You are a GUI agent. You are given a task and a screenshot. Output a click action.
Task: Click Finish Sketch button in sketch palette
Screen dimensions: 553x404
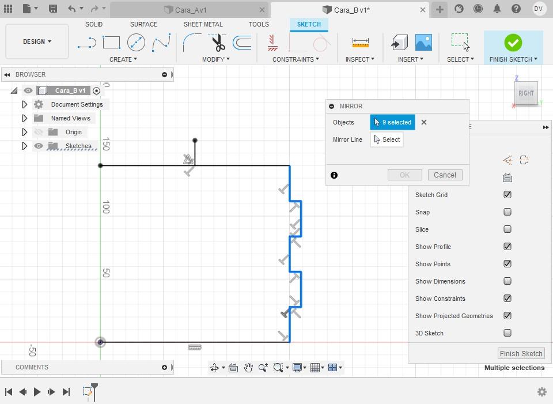pos(521,353)
